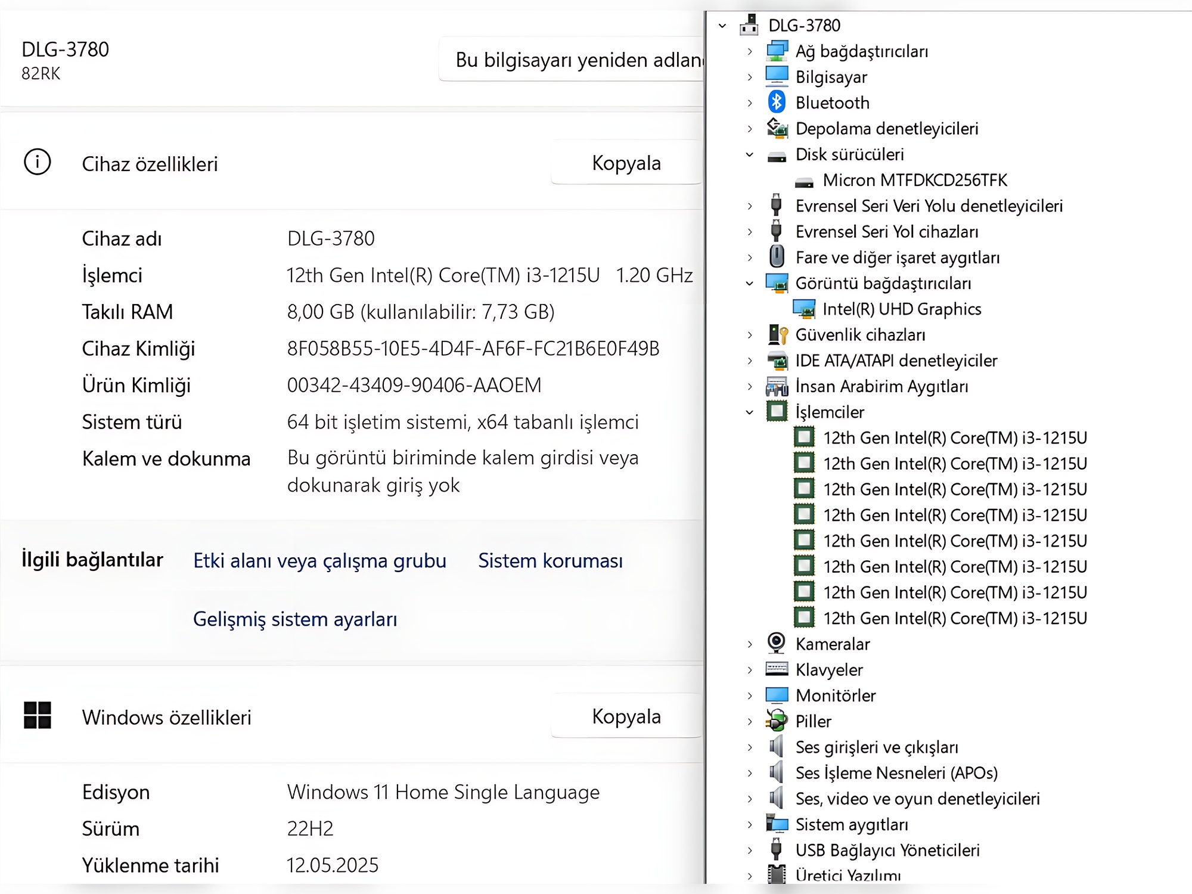Screen dimensions: 1192x894
Task: Copy device specs with Cihaz özellikleri Kopyala
Action: (x=626, y=163)
